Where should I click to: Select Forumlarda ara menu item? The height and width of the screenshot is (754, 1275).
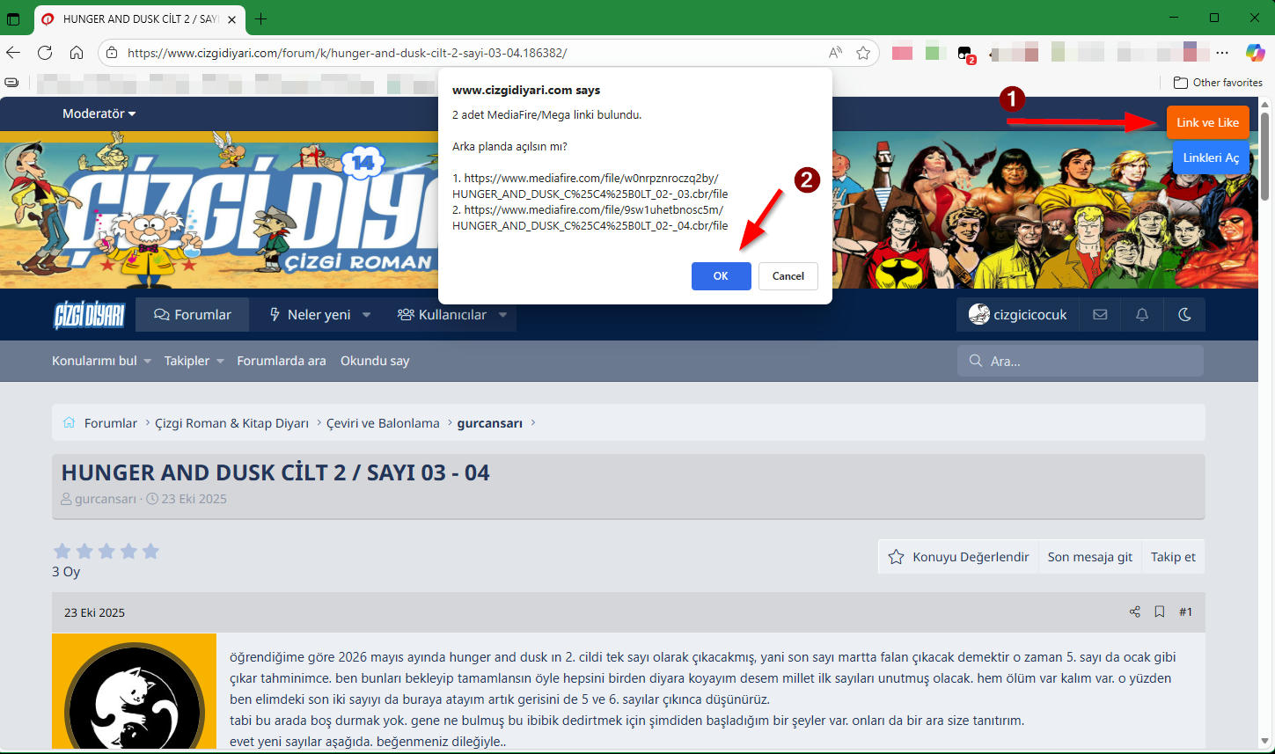point(282,361)
